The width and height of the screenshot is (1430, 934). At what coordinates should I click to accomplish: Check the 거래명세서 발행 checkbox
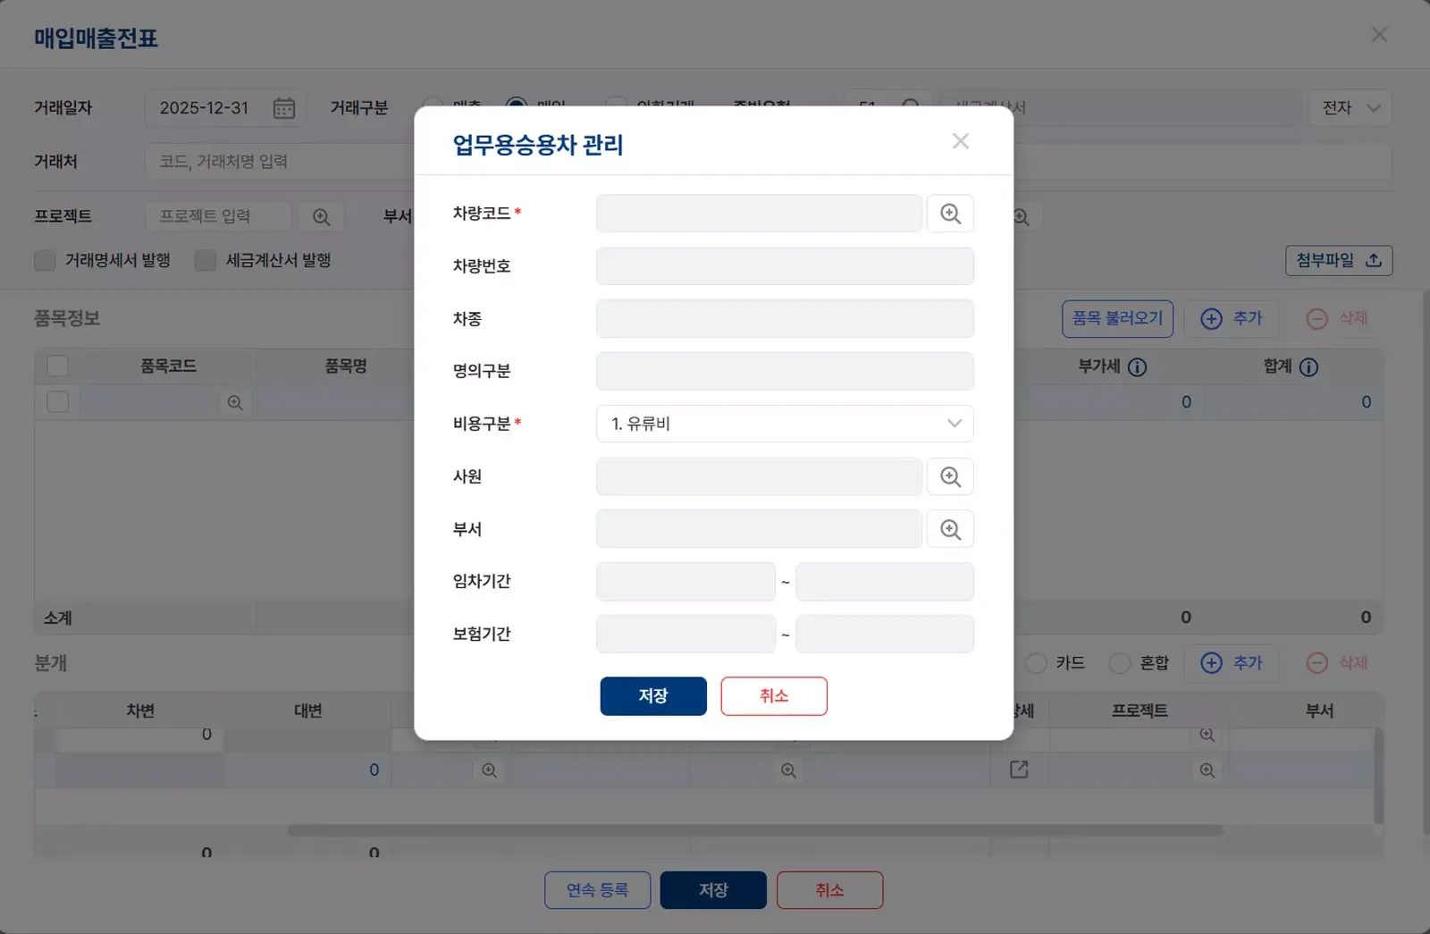pos(45,260)
